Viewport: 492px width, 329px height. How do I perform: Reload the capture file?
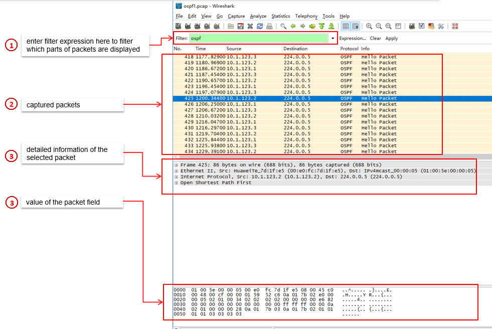(259, 27)
